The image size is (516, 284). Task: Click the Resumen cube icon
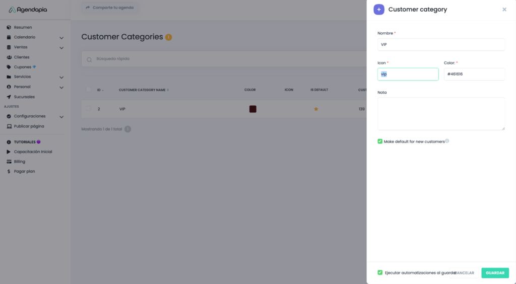pyautogui.click(x=9, y=27)
